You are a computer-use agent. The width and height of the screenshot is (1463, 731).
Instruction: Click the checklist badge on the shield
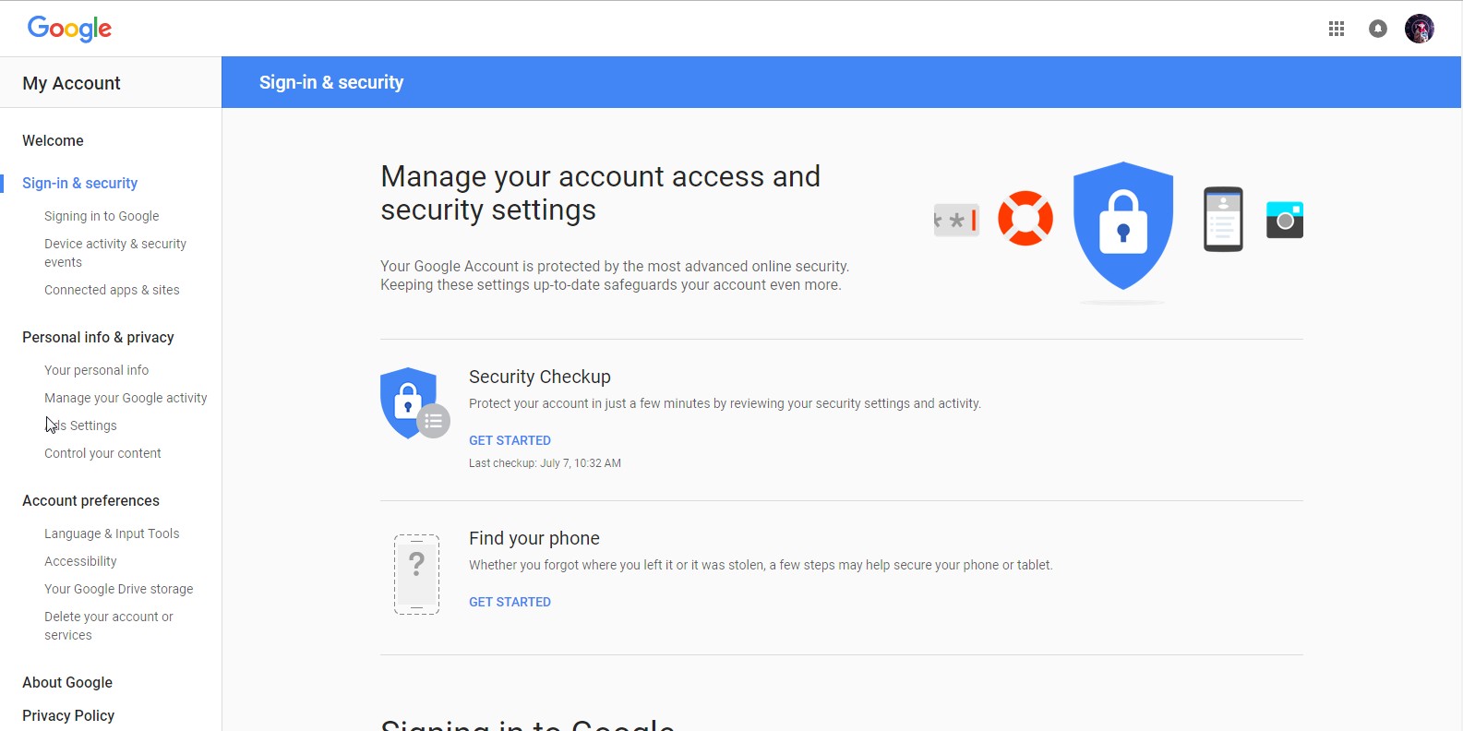pos(434,420)
